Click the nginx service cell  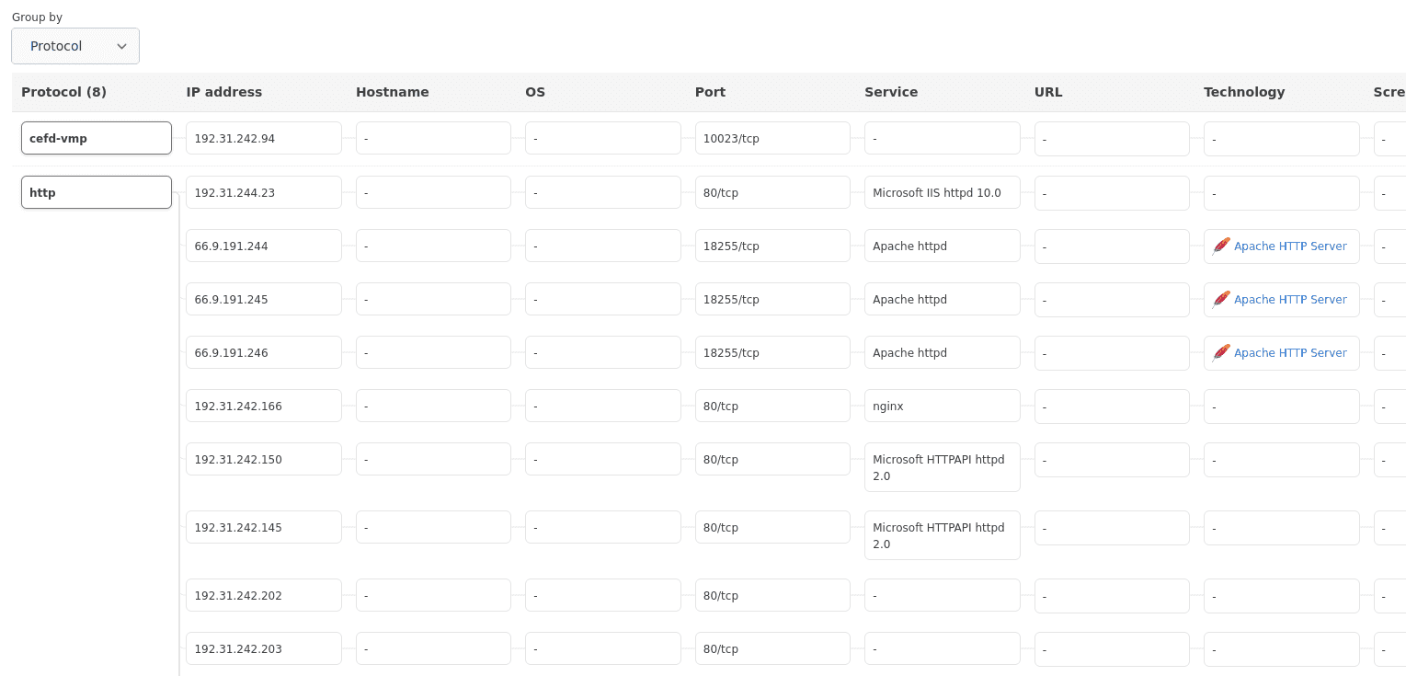coord(942,406)
